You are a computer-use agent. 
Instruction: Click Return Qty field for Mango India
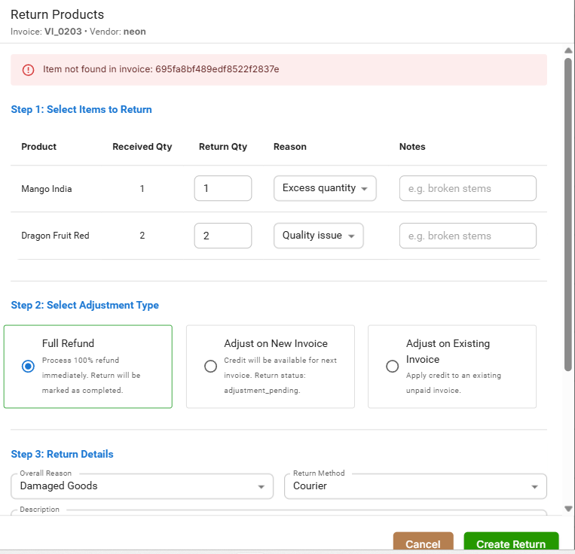[222, 188]
